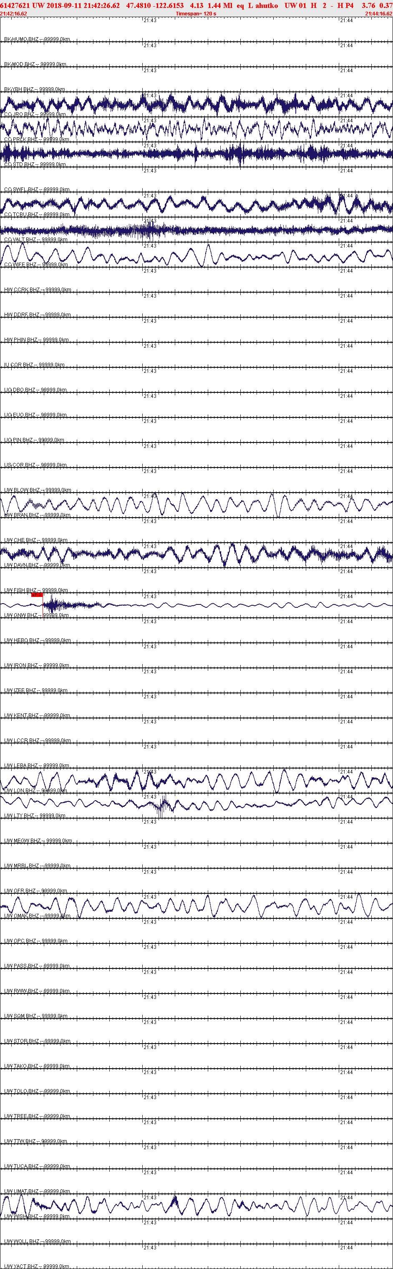Select the HW.CCRK.BHZ station label
This screenshot has height=1269, width=393.
[x=38, y=290]
